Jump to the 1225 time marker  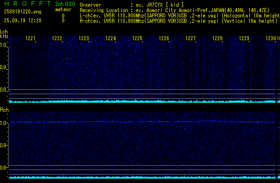coord(138,39)
